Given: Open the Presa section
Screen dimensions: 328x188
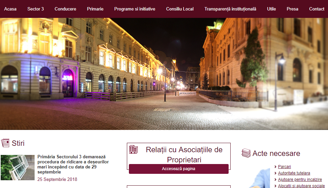Looking at the screenshot, I should tap(292, 9).
